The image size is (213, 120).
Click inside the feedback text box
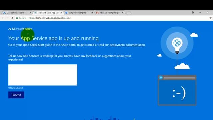click(x=43, y=75)
